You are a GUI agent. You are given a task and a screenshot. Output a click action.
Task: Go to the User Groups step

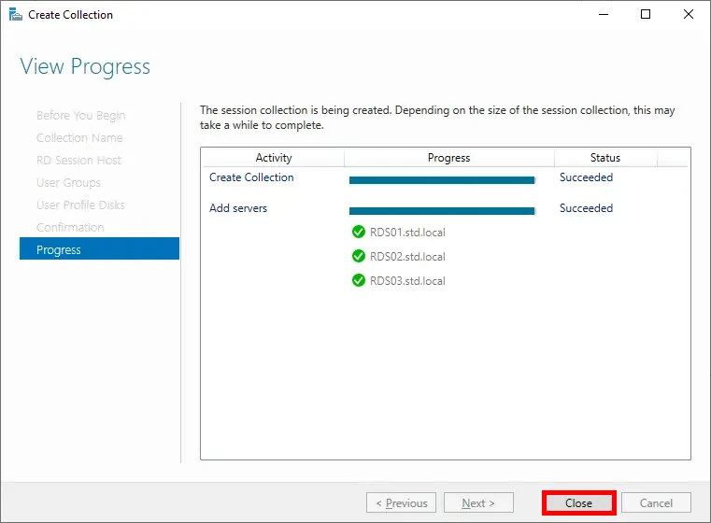68,182
